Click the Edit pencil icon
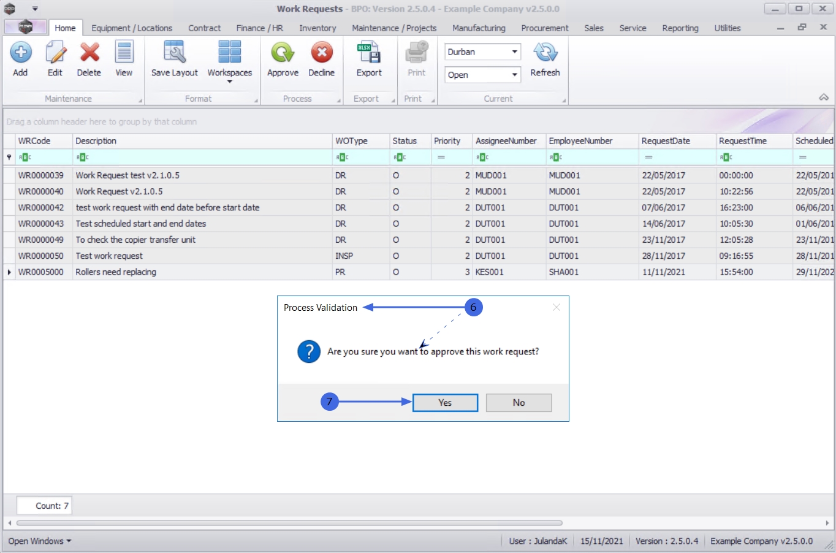836x553 pixels. pyautogui.click(x=55, y=53)
